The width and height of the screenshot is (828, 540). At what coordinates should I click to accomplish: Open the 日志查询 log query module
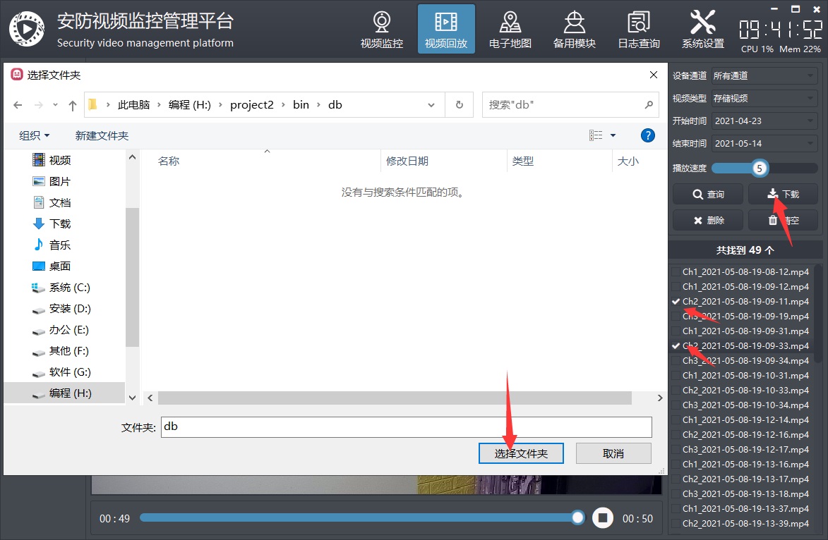(x=639, y=30)
